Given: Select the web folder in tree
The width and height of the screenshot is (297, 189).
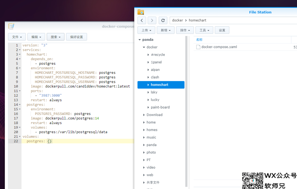Looking at the screenshot, I should click(150, 175).
